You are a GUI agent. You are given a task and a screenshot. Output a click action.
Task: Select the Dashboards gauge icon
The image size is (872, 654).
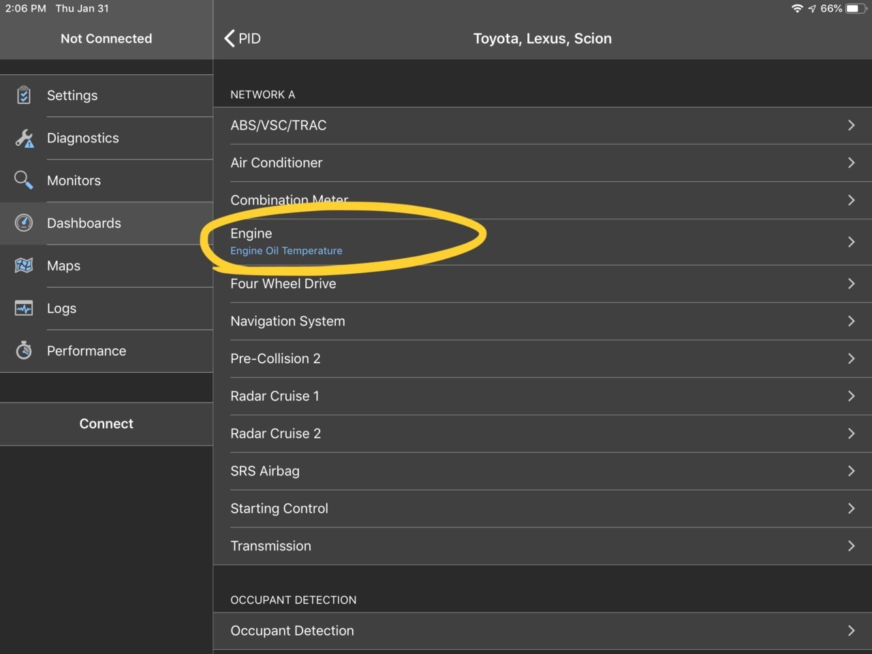pos(24,223)
